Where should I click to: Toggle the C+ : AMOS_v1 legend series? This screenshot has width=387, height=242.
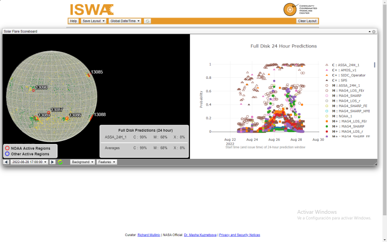pos(344,70)
